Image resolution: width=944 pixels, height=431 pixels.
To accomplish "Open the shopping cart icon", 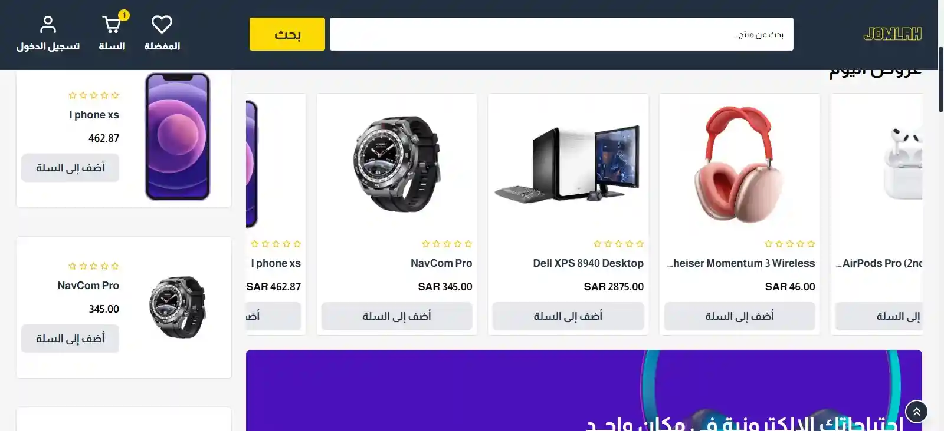I will (112, 25).
